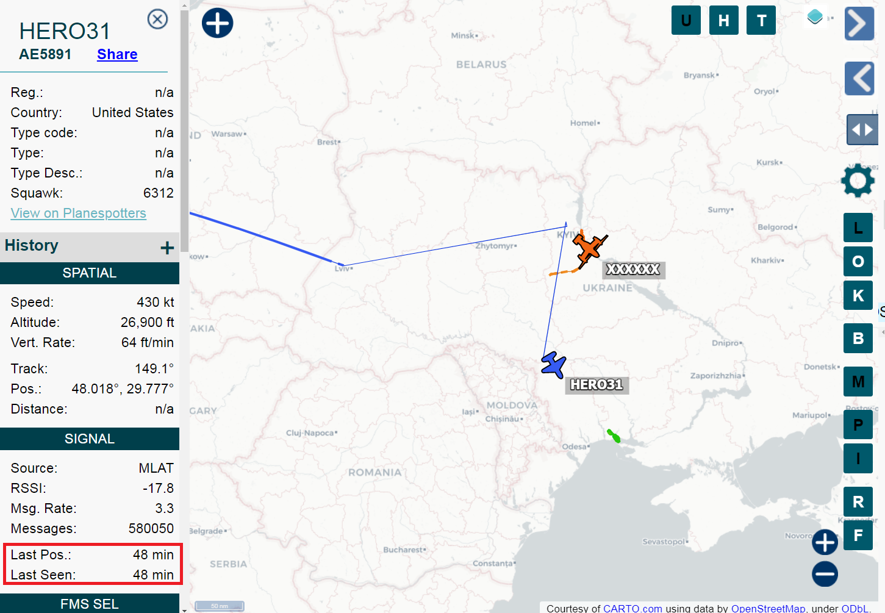This screenshot has width=885, height=613.
Task: Click the position 48.018°, 29.777°
Action: [123, 389]
